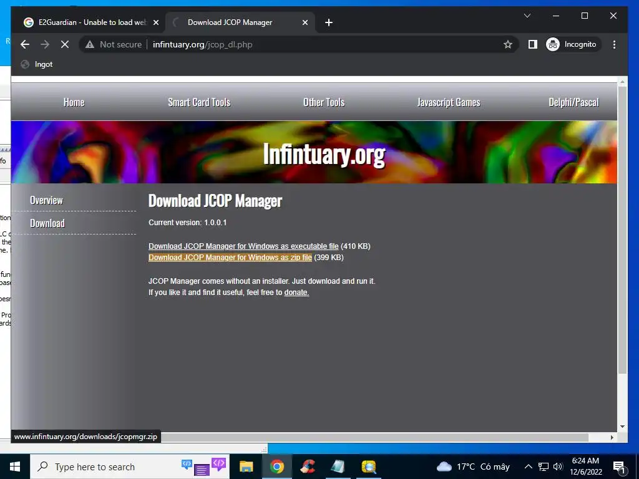Click the taskbar search box

coord(130,467)
